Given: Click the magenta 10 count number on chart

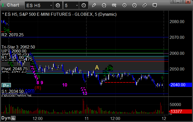Looking at the screenshot, I should (65, 85).
